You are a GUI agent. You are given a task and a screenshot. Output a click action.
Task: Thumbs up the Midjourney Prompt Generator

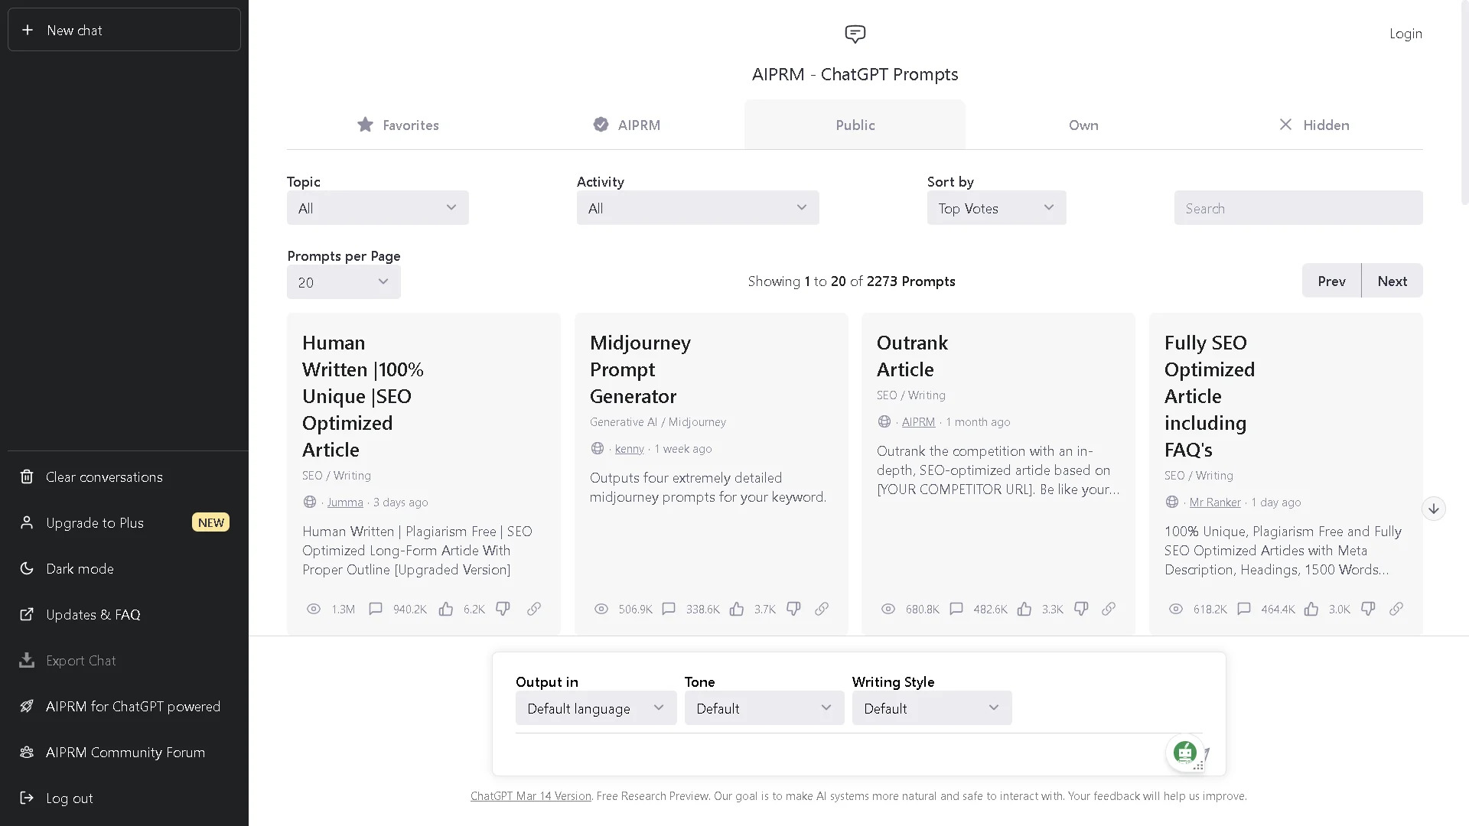pyautogui.click(x=737, y=609)
